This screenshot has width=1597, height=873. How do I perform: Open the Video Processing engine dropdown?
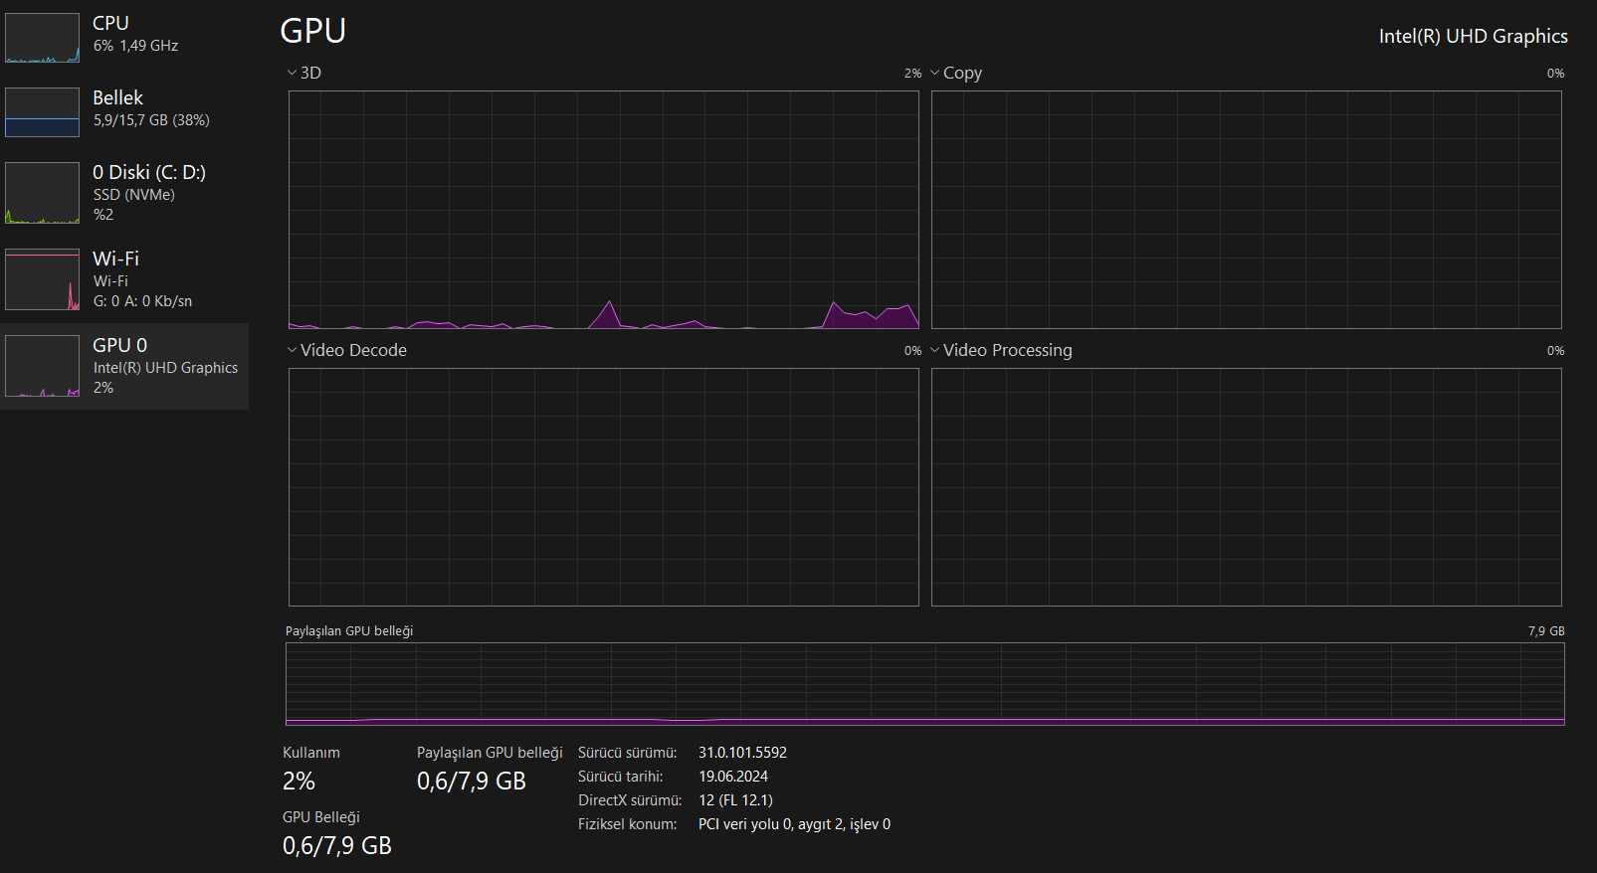934,350
